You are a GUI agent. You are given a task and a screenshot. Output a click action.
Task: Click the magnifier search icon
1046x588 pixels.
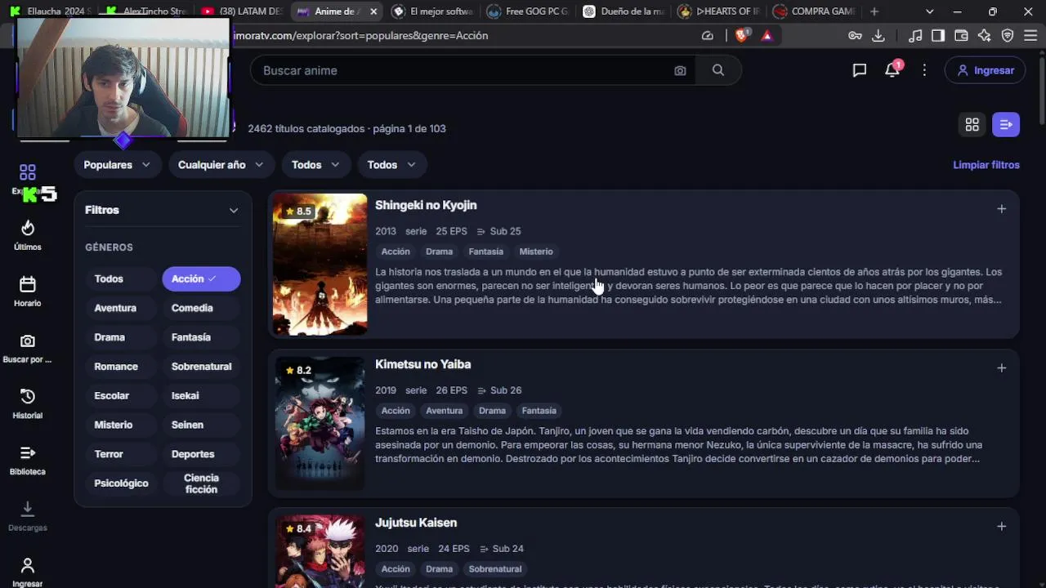click(x=718, y=70)
